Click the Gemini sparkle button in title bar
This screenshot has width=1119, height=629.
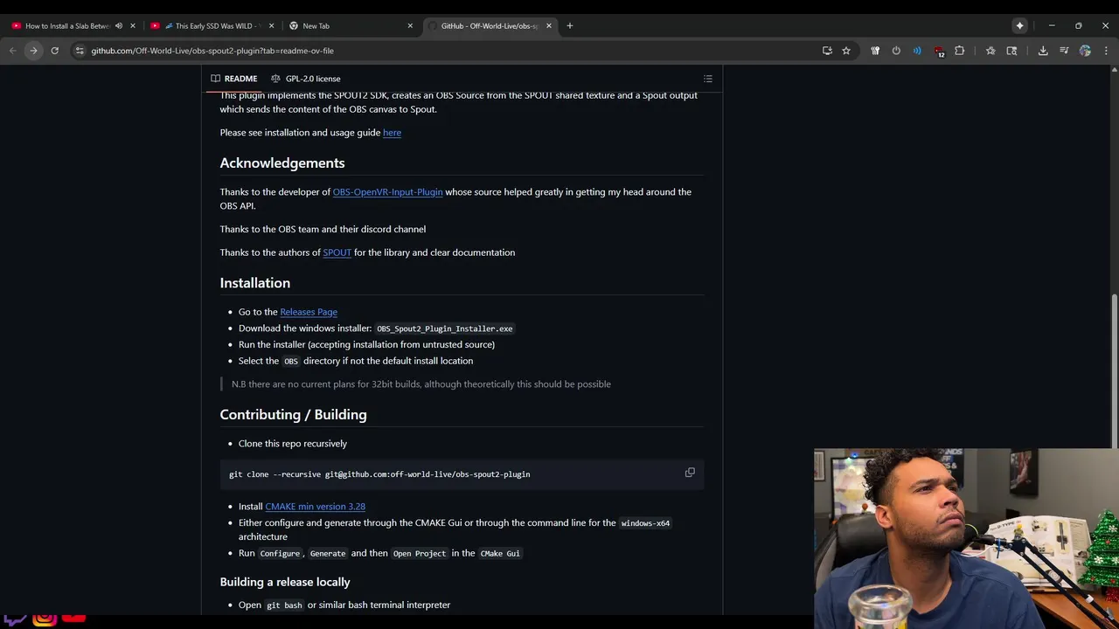(x=1019, y=25)
